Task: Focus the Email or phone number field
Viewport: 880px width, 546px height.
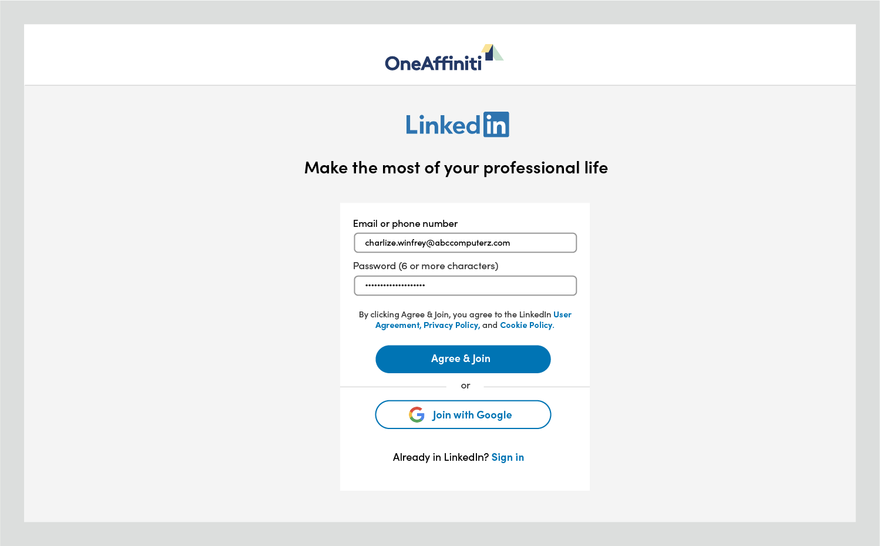Action: pyautogui.click(x=465, y=243)
